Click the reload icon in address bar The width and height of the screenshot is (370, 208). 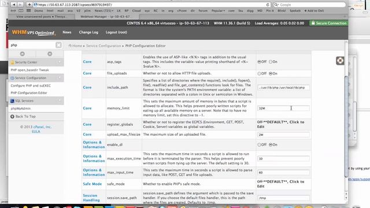[268, 5]
